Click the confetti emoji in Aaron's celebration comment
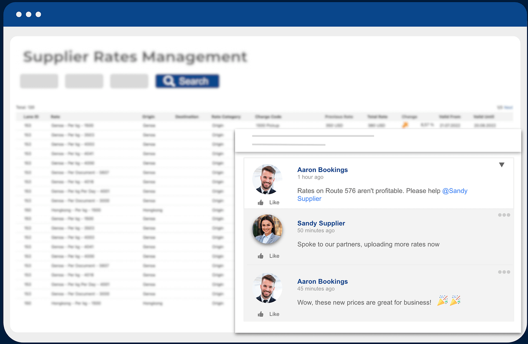This screenshot has height=344, width=528. [455, 301]
